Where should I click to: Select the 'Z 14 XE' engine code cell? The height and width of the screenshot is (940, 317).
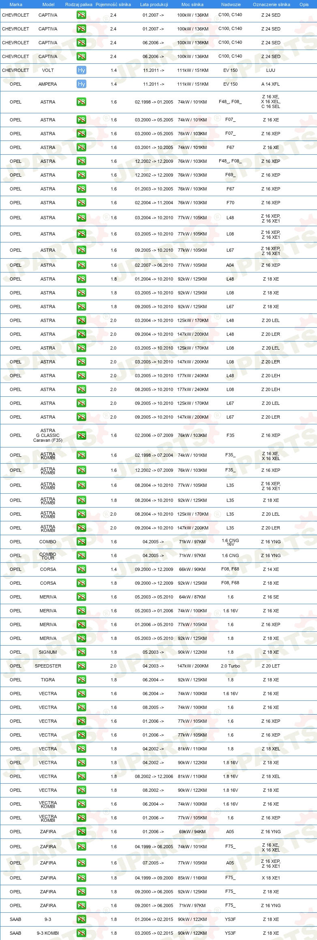pos(271,569)
